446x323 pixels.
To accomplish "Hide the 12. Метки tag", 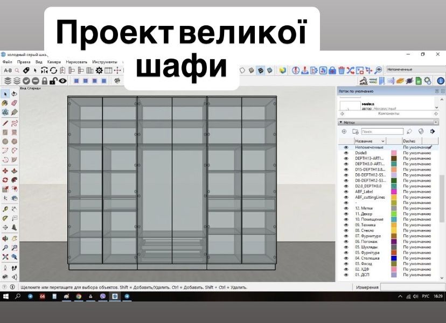I will pyautogui.click(x=346, y=208).
